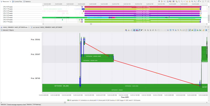Click the leftmost icon in the chart toolbar
This screenshot has width=210, height=106.
[126, 30]
